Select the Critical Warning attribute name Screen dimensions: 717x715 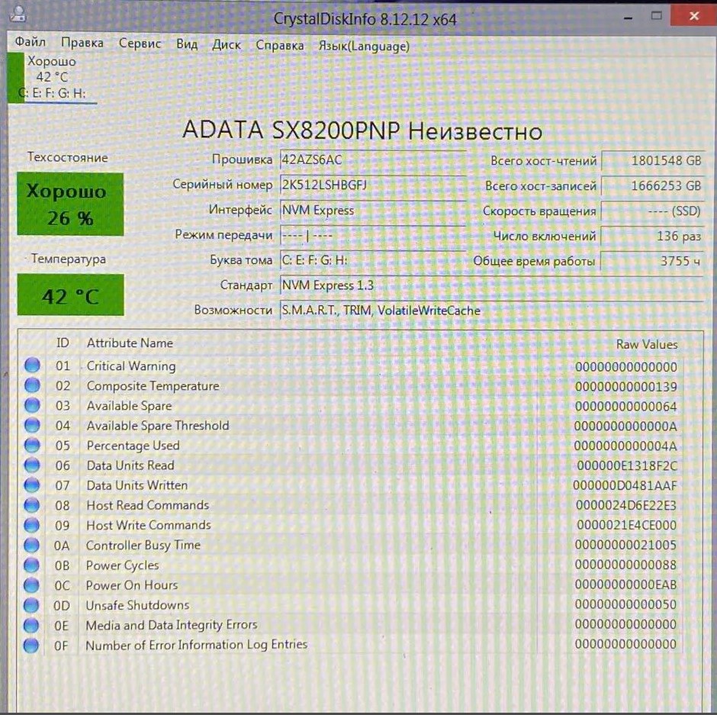pyautogui.click(x=131, y=366)
